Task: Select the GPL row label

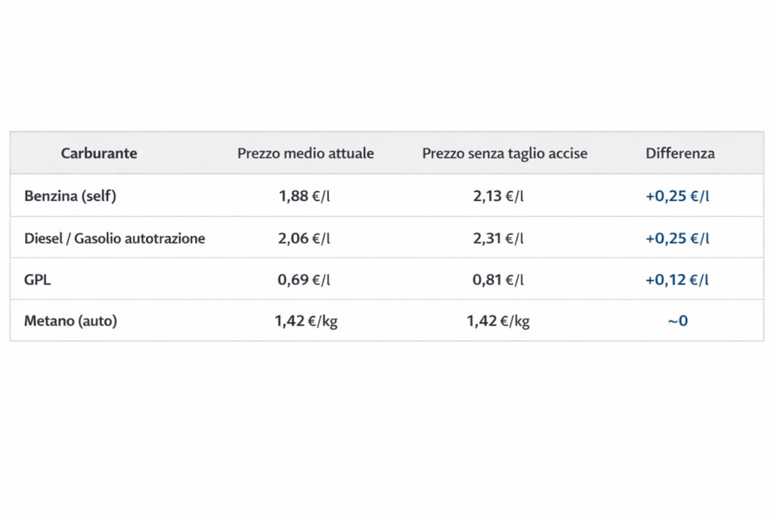Action: (x=38, y=280)
